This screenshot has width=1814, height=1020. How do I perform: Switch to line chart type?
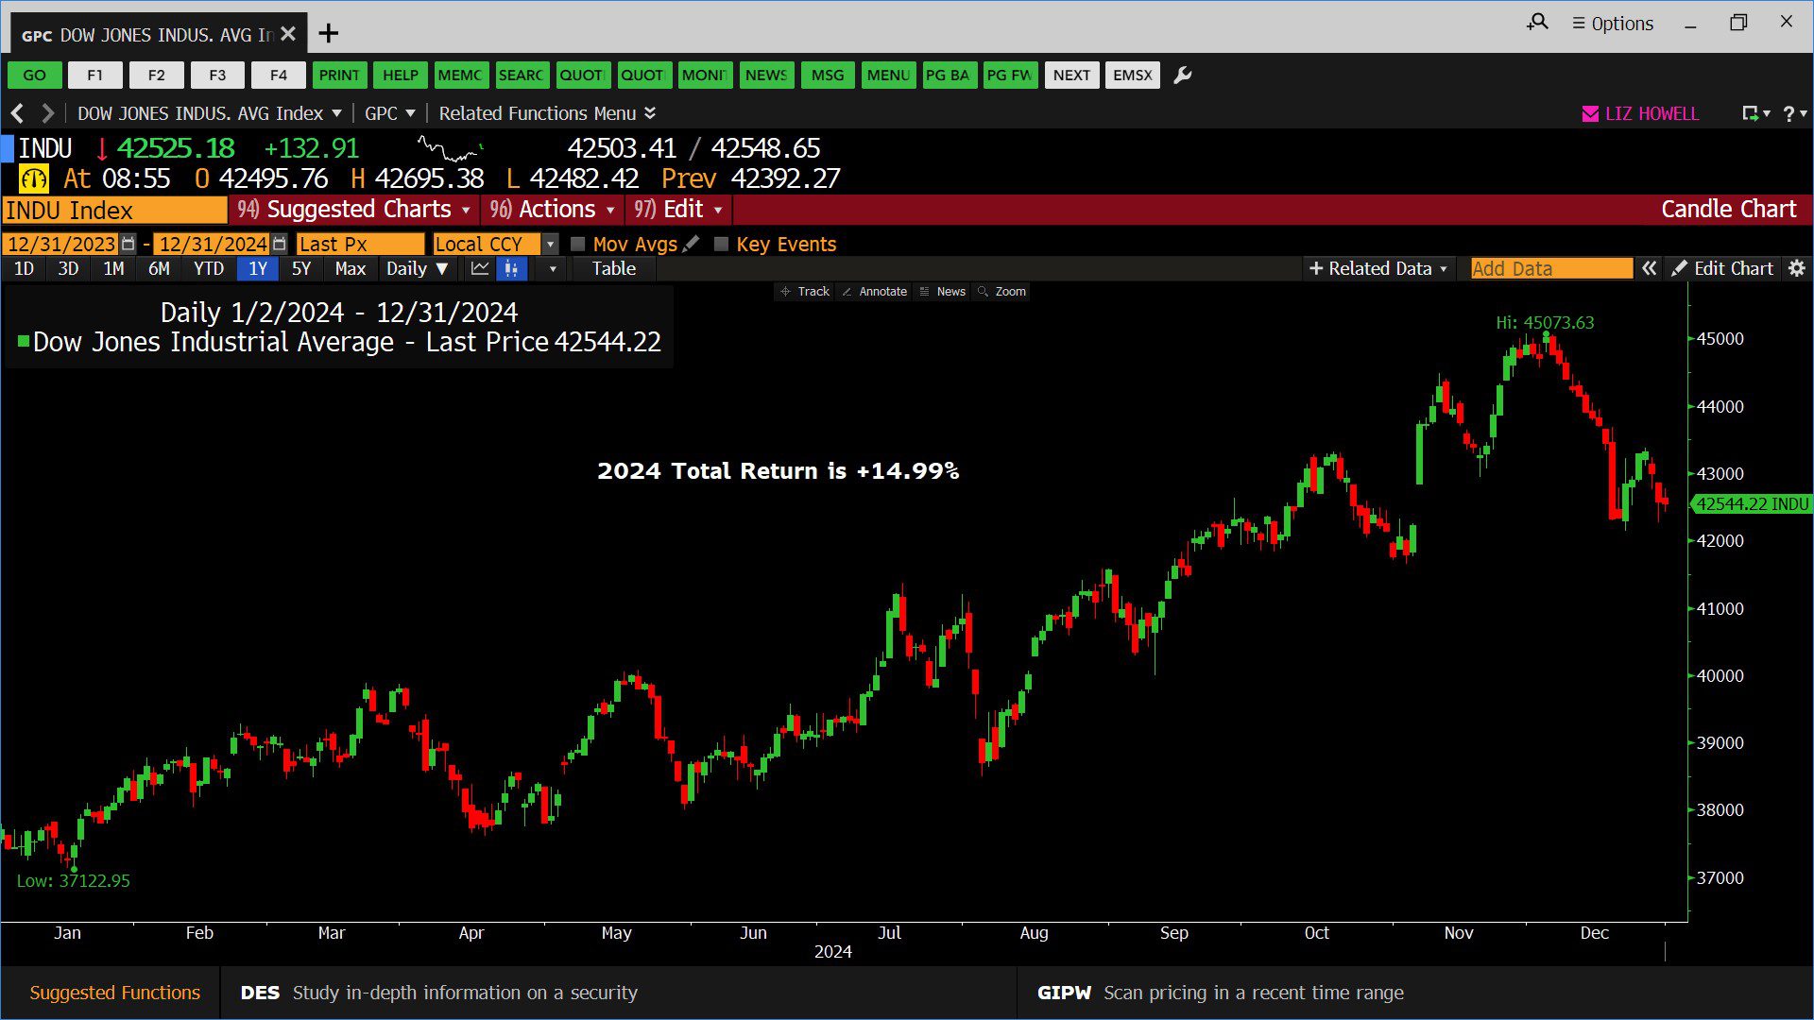point(480,269)
